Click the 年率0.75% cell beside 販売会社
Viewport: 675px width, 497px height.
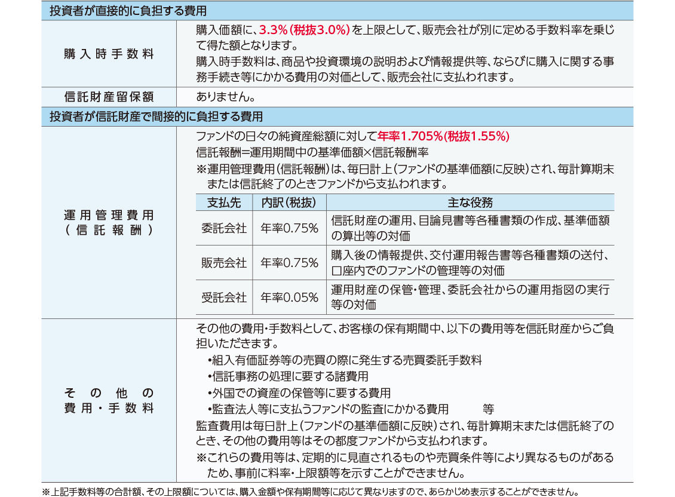289,263
